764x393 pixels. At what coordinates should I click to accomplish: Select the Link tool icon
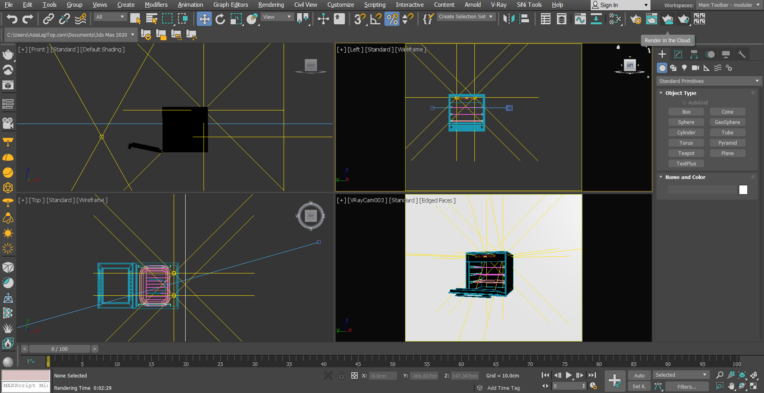pos(49,19)
